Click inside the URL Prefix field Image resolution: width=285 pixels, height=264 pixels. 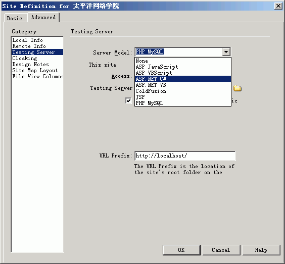tap(185, 156)
